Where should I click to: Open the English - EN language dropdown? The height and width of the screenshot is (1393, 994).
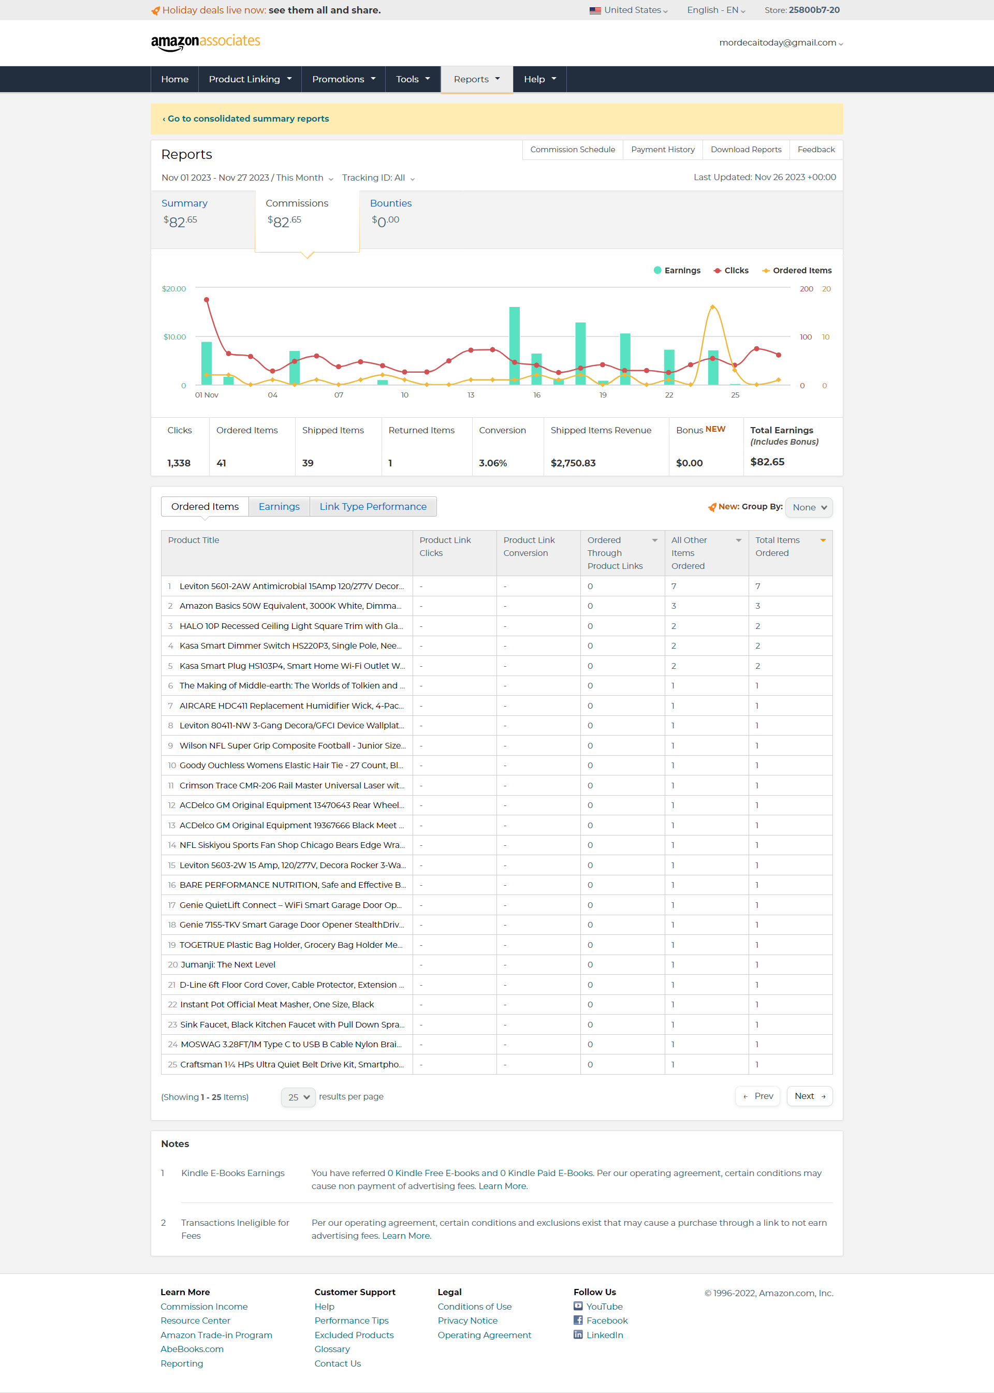[716, 10]
